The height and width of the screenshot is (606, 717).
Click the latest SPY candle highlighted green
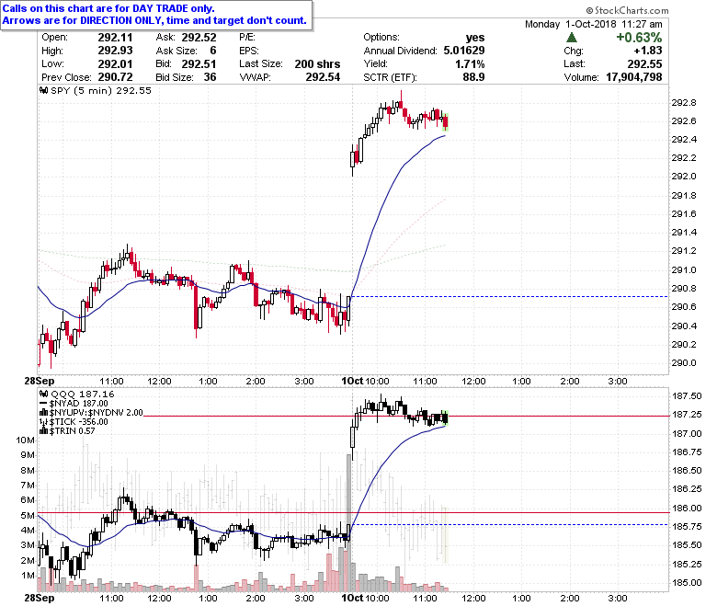pos(446,122)
